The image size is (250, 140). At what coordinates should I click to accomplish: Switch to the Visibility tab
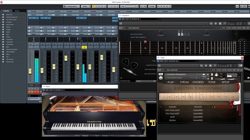[6, 11]
